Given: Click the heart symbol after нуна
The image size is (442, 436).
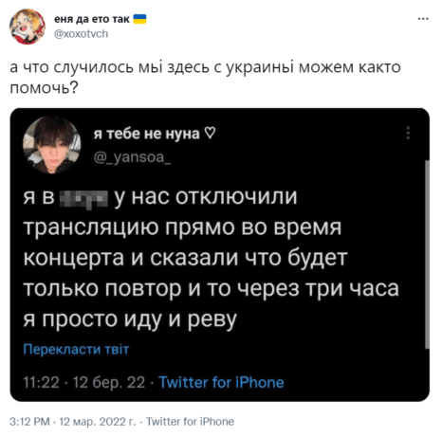Looking at the screenshot, I should (211, 134).
